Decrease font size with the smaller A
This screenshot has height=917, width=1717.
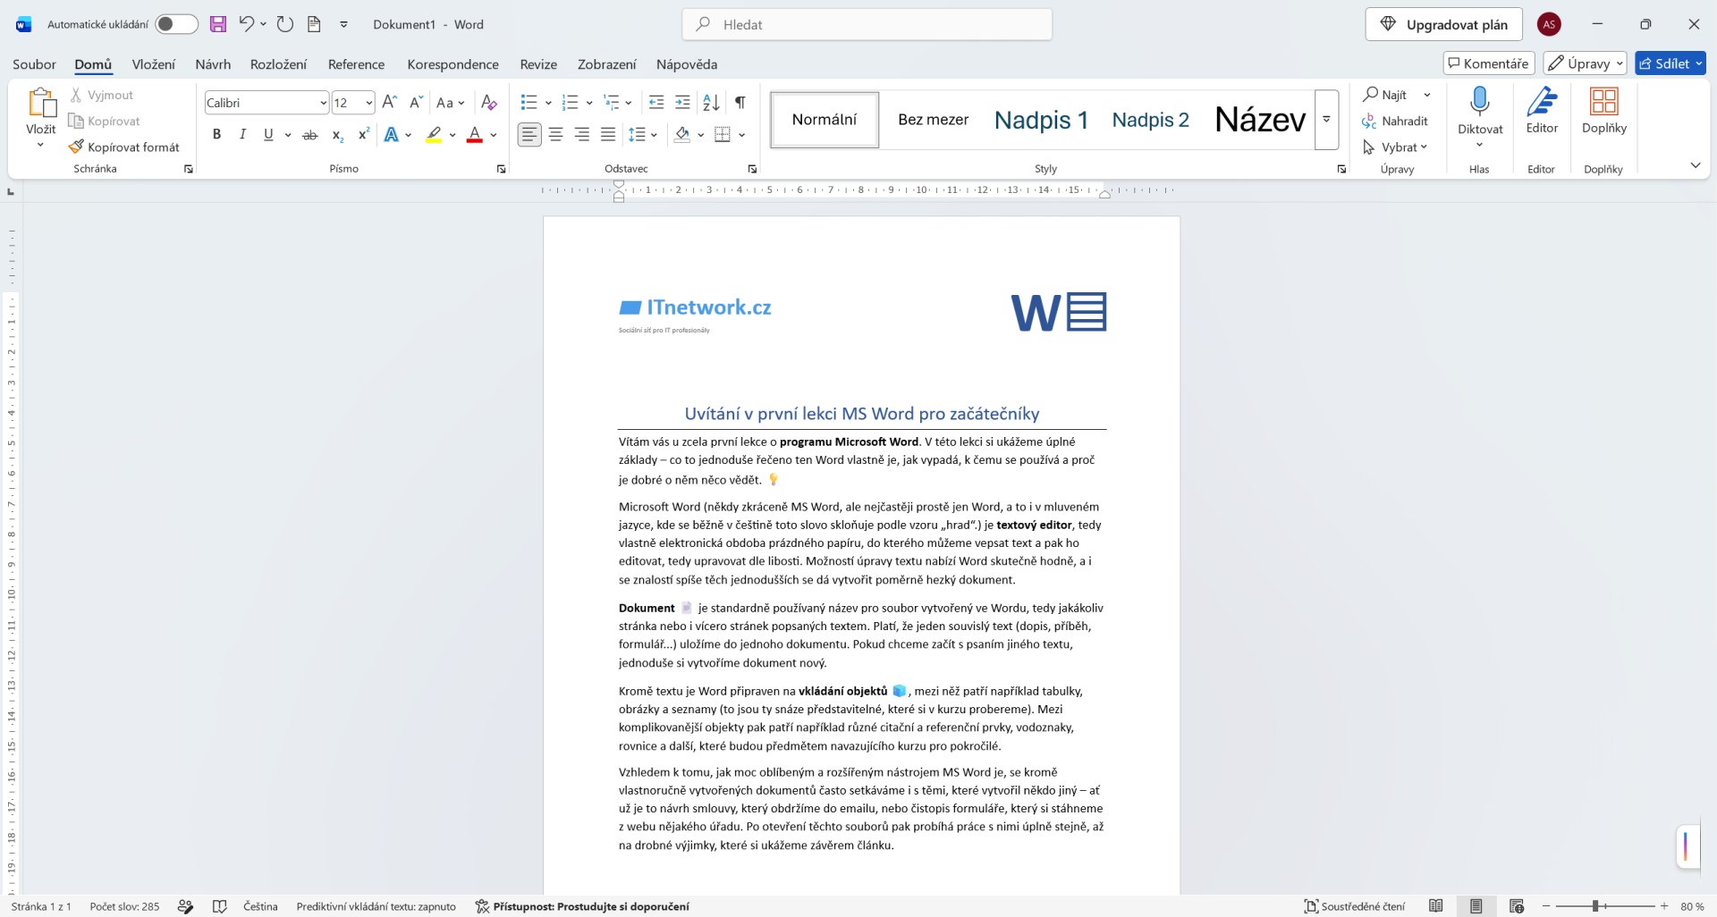coord(416,102)
